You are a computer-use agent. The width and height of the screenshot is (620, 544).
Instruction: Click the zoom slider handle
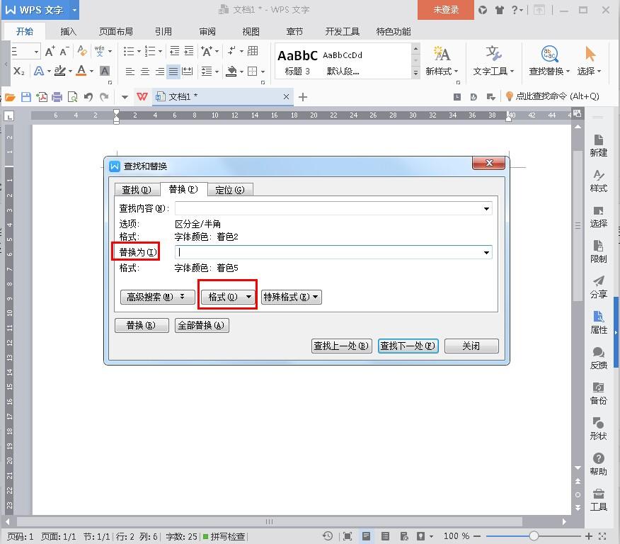click(x=534, y=536)
